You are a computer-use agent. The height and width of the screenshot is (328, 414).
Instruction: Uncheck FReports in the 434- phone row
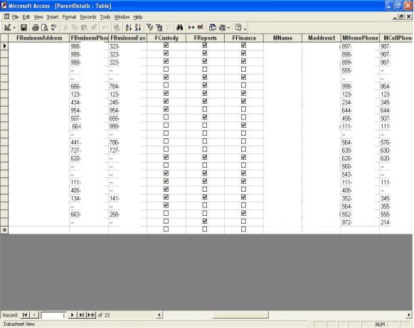tap(205, 101)
